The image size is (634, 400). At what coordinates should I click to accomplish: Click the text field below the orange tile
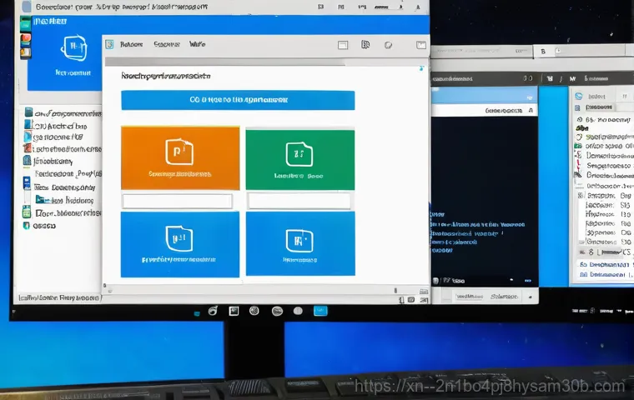tap(177, 201)
